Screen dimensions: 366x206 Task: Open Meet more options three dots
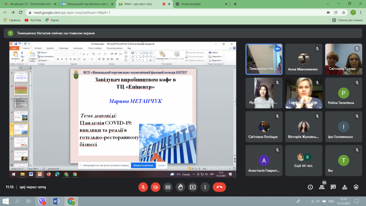[x=205, y=187]
